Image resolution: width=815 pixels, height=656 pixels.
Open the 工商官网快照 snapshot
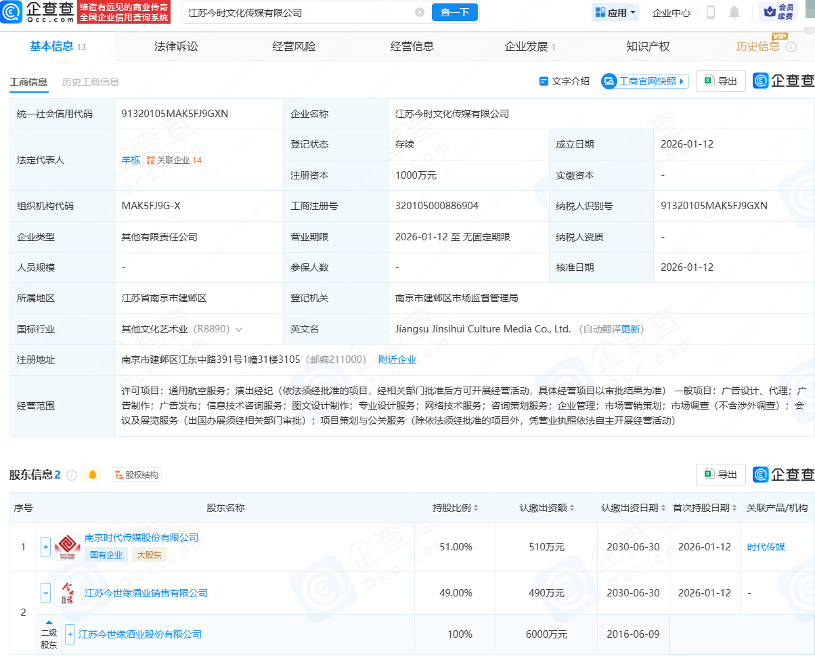click(x=642, y=81)
